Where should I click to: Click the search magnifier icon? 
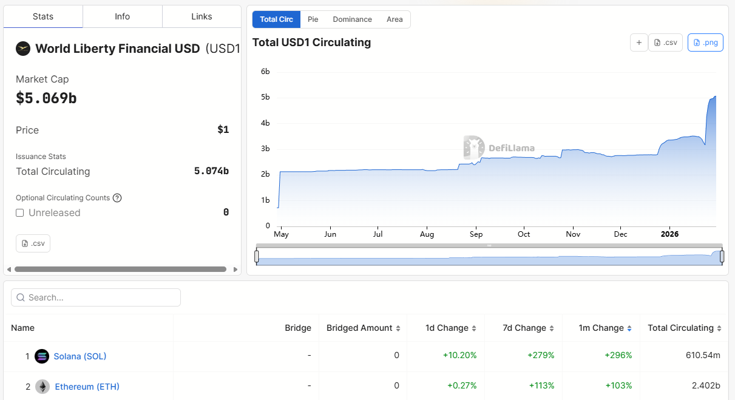(x=21, y=297)
